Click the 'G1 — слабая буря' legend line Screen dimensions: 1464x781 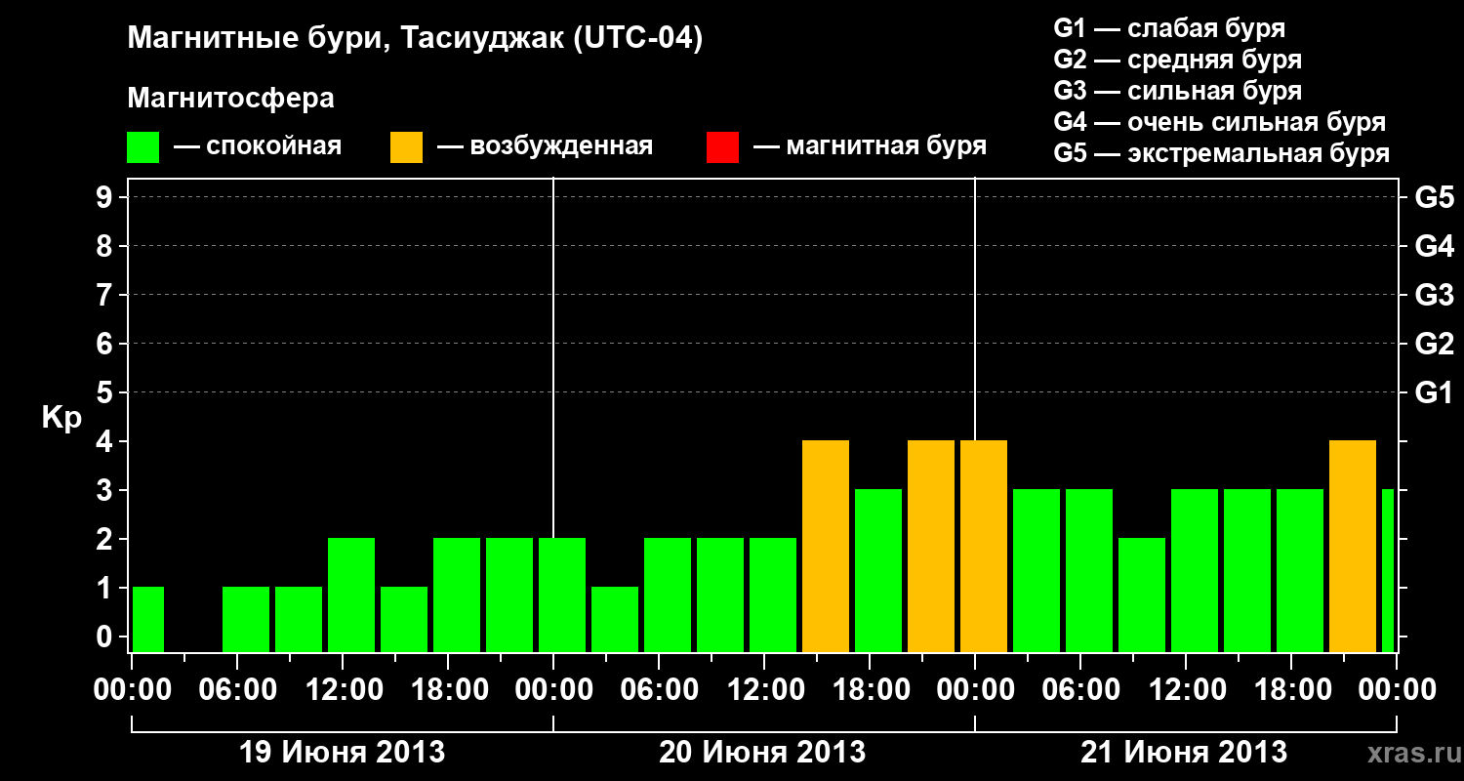pyautogui.click(x=1169, y=27)
